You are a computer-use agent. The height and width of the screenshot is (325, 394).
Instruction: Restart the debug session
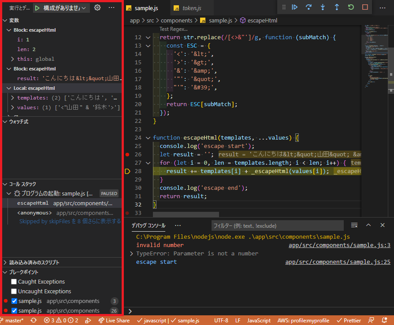(351, 7)
